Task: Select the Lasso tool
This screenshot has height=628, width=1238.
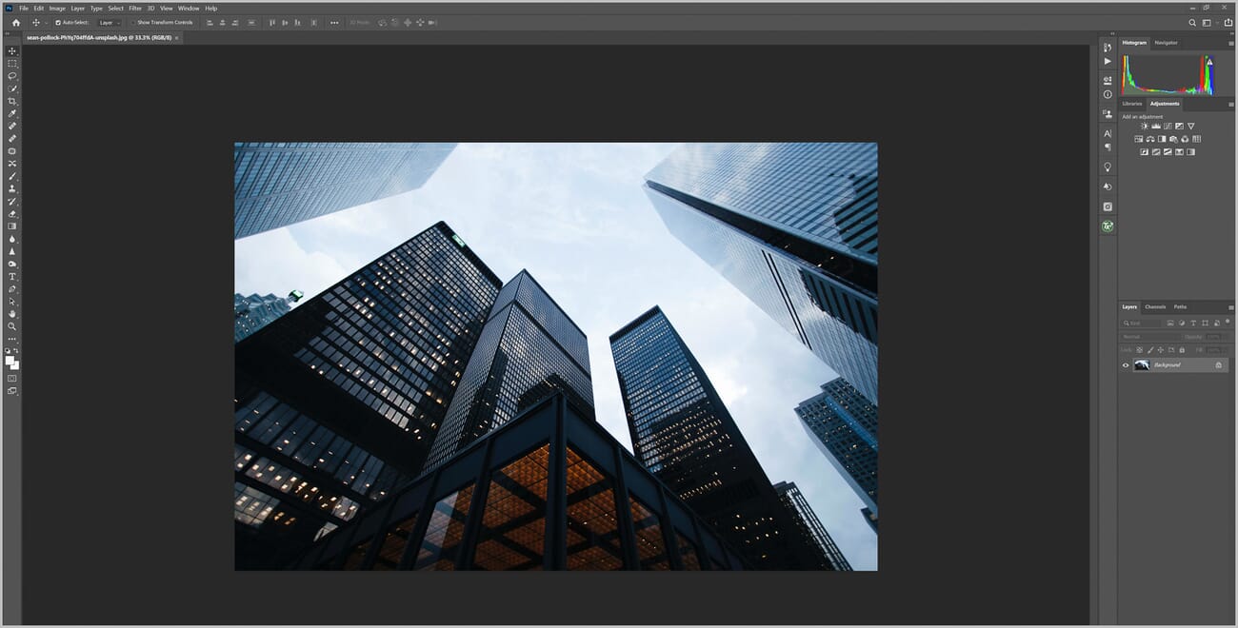Action: (12, 76)
